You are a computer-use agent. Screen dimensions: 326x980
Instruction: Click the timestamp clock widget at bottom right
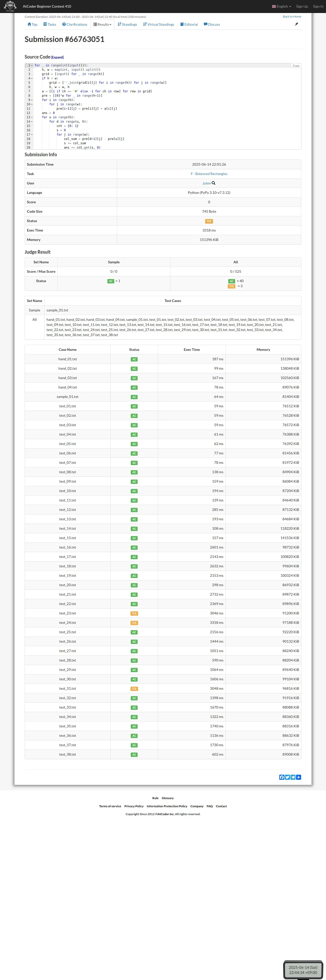click(x=303, y=970)
